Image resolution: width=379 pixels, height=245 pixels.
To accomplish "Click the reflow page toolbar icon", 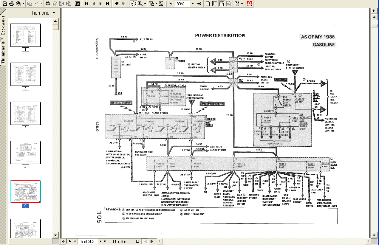I will (228, 4).
